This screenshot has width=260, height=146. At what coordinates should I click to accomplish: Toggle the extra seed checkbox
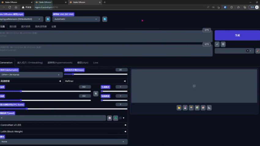click(120, 118)
